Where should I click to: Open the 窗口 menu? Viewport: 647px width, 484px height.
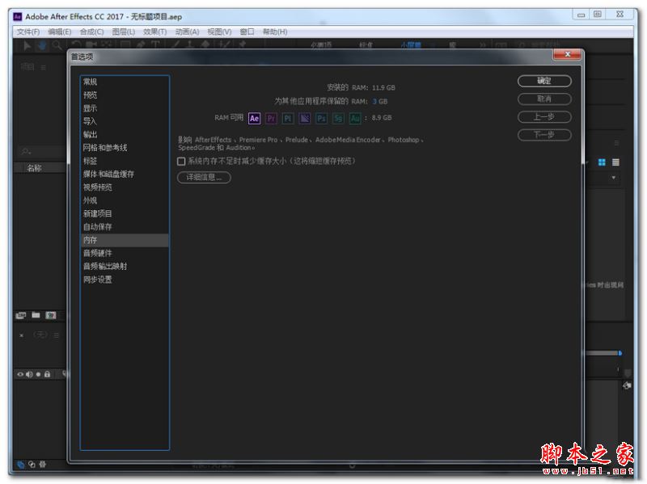pyautogui.click(x=247, y=32)
